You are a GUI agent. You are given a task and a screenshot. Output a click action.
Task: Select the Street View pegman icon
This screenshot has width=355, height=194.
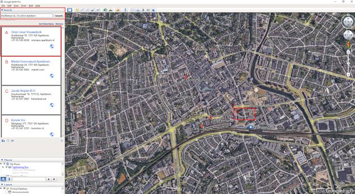tap(348, 45)
